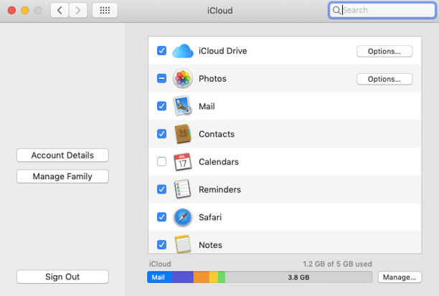Click Manage Family button
The width and height of the screenshot is (439, 296).
pyautogui.click(x=62, y=176)
